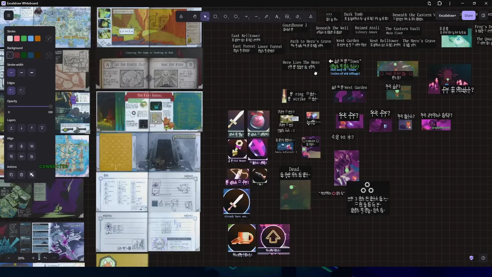Pick the blue stroke color
Viewport: 492px width, 277px height.
(x=31, y=38)
